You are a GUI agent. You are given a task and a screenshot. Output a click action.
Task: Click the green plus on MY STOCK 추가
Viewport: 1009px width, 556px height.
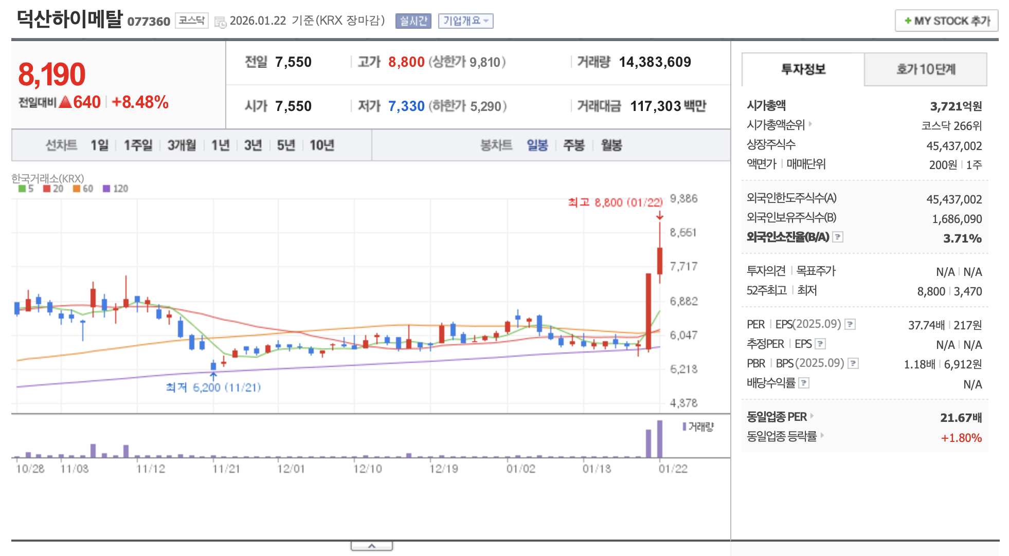click(x=908, y=21)
